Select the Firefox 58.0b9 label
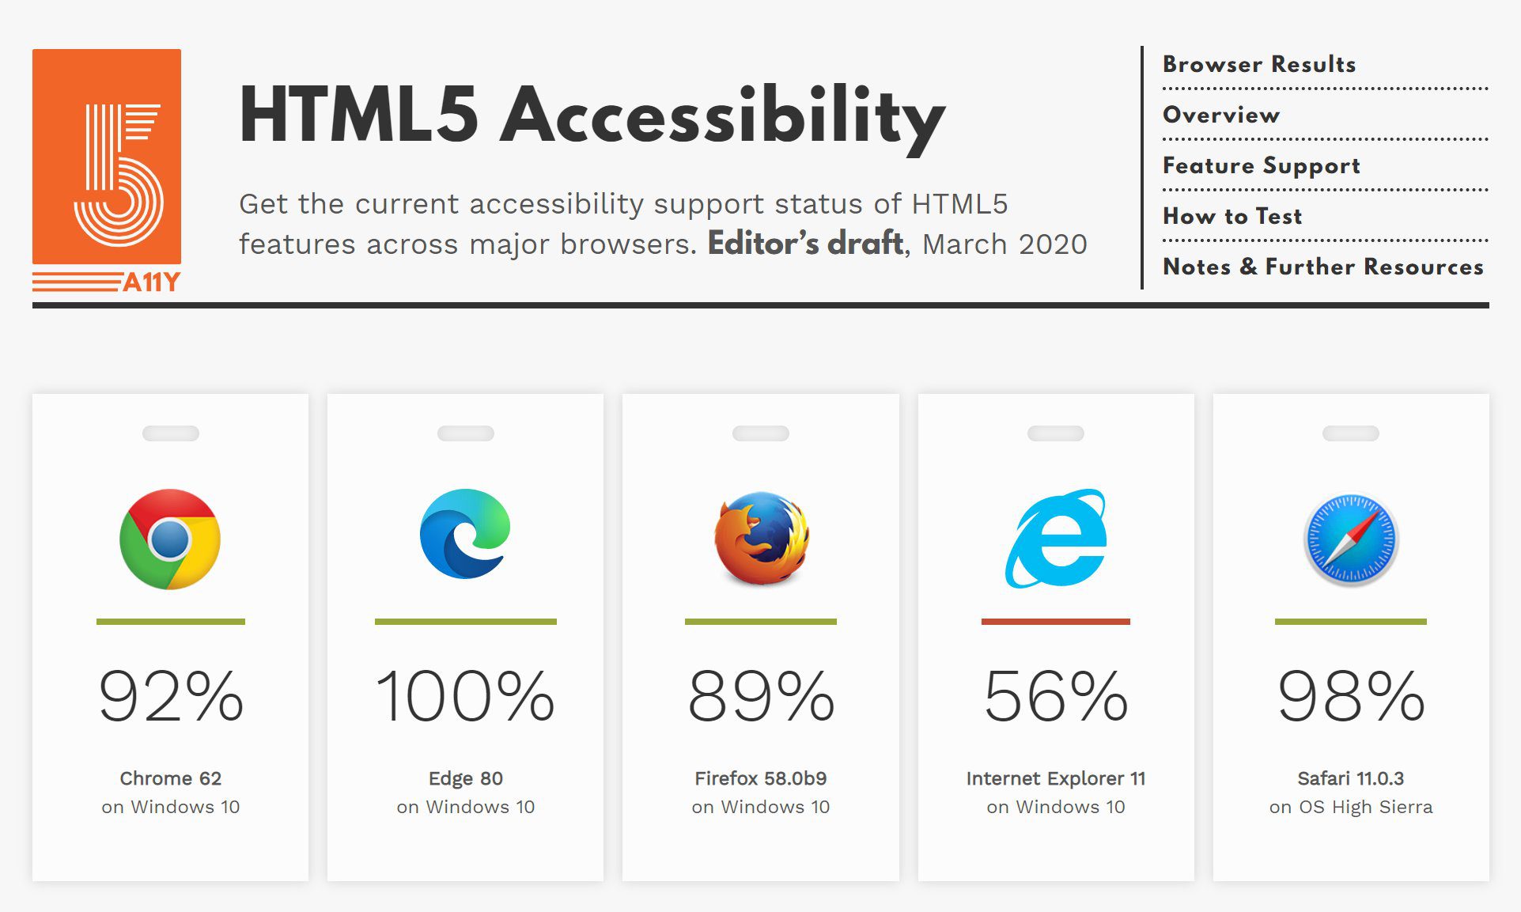This screenshot has height=912, width=1521. tap(761, 778)
